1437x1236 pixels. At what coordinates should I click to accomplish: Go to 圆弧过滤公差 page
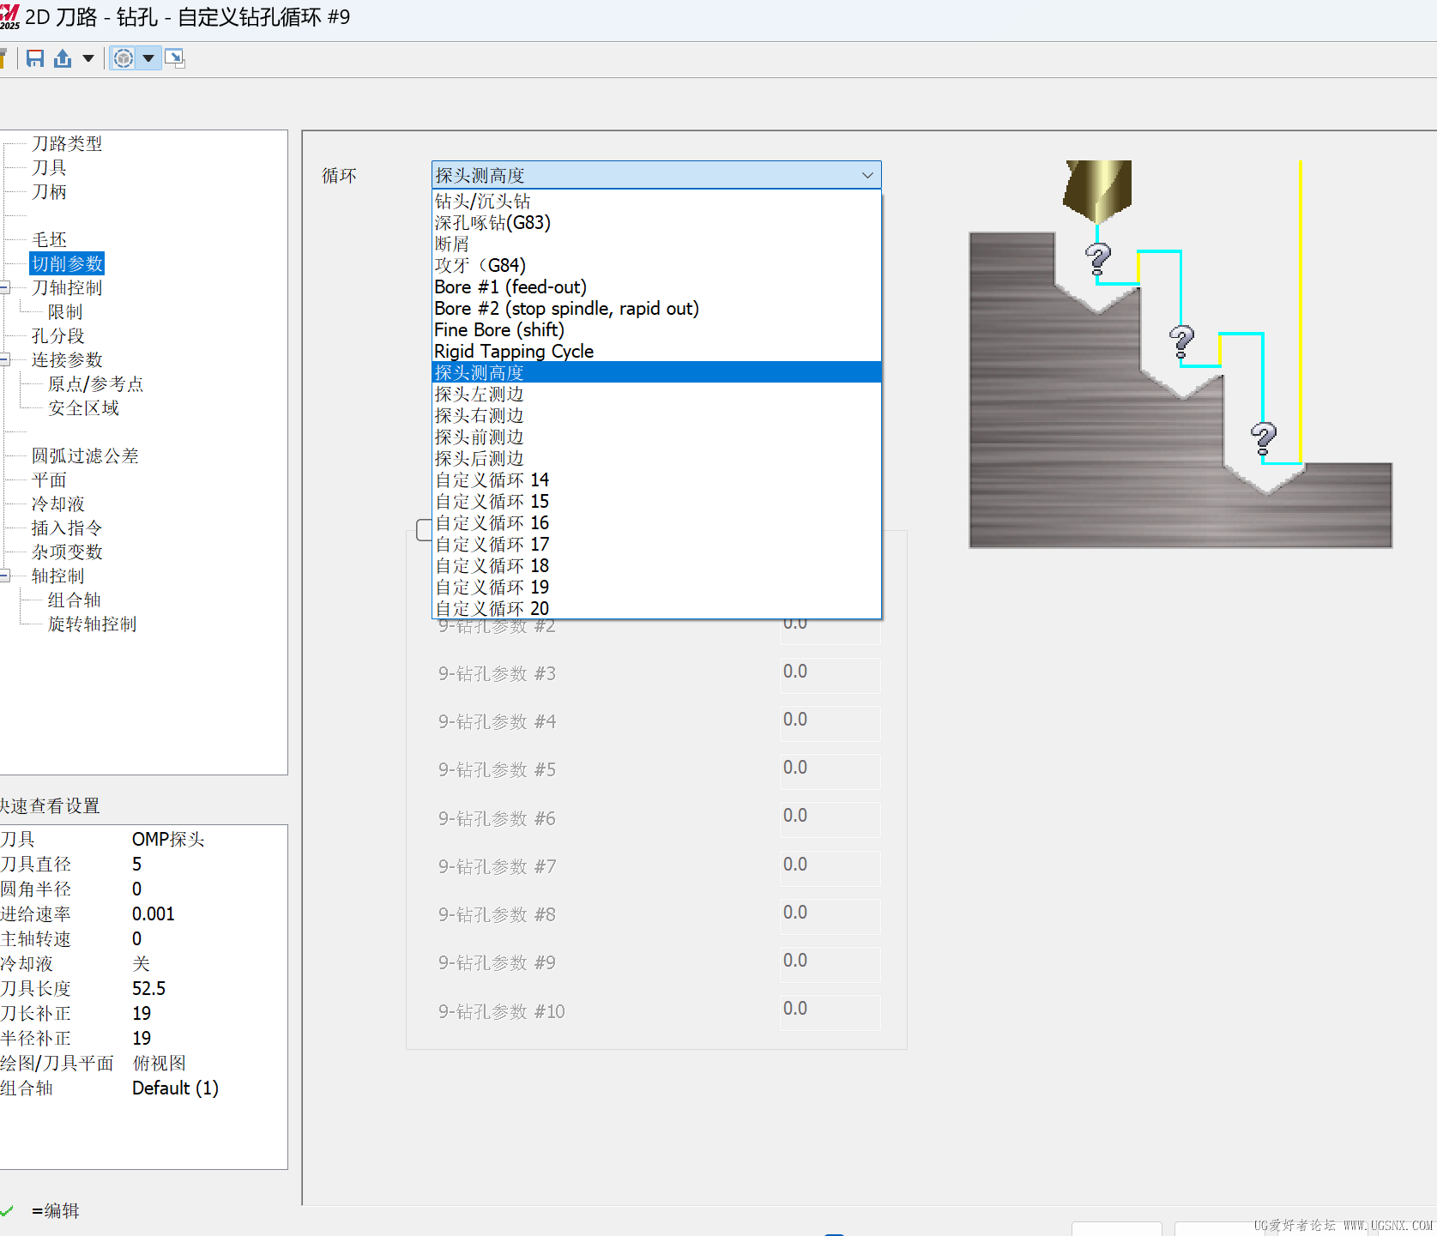click(x=85, y=456)
